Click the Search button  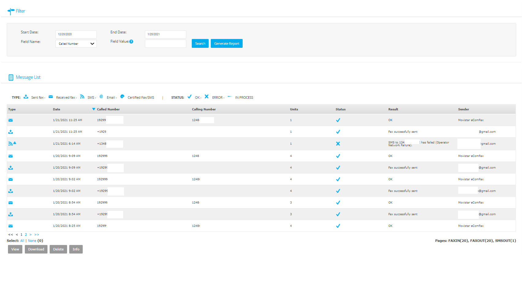click(x=200, y=44)
